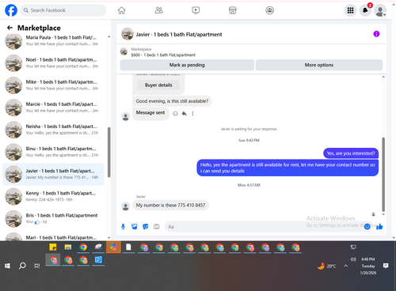Click 20°C weather widget on taskbar

(x=326, y=266)
